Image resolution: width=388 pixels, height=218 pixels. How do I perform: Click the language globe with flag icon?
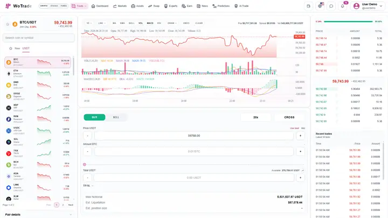320,6
